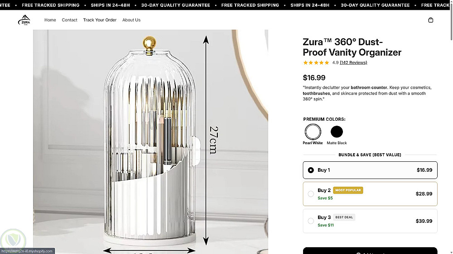Choose the Buy 2 bundle radio
453x254 pixels.
pos(311,194)
